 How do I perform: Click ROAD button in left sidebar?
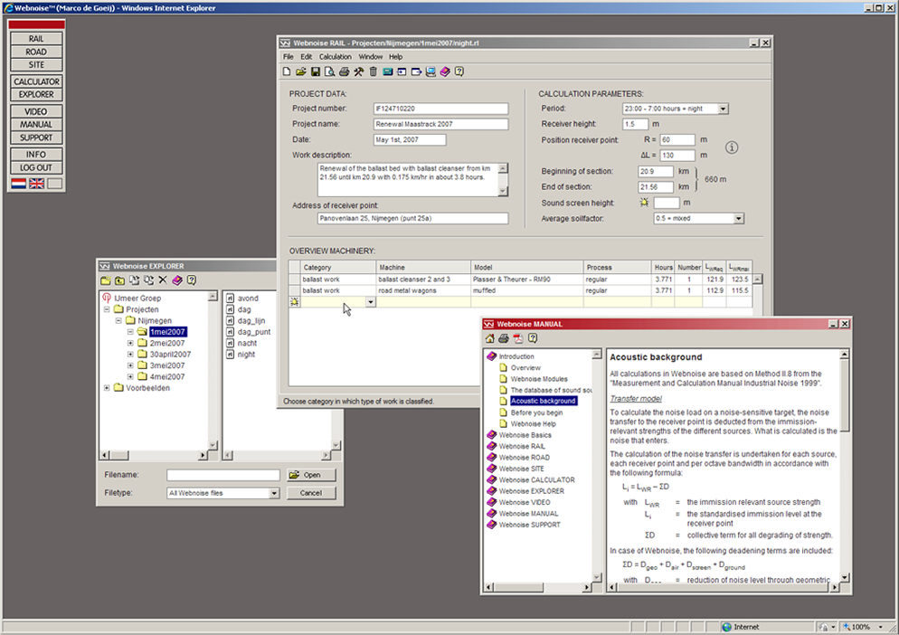coord(36,52)
